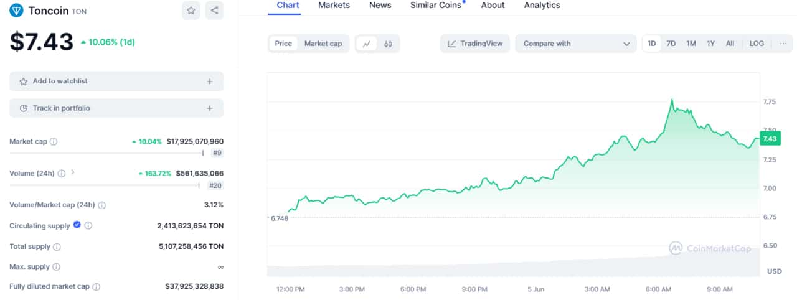Switch to line chart view icon

tap(367, 44)
